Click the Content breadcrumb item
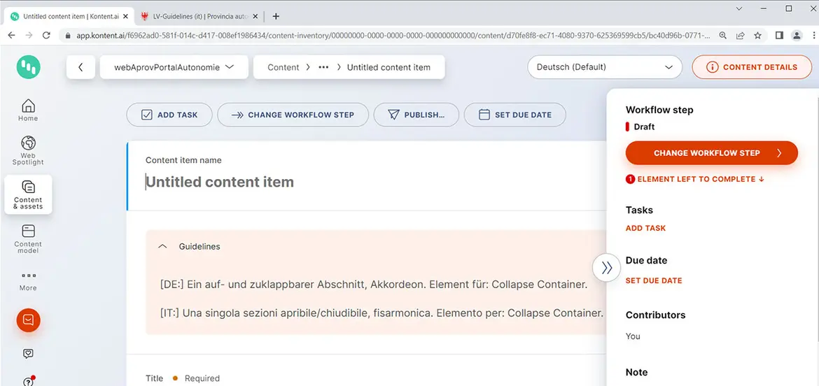This screenshot has height=386, width=819. pyautogui.click(x=283, y=67)
